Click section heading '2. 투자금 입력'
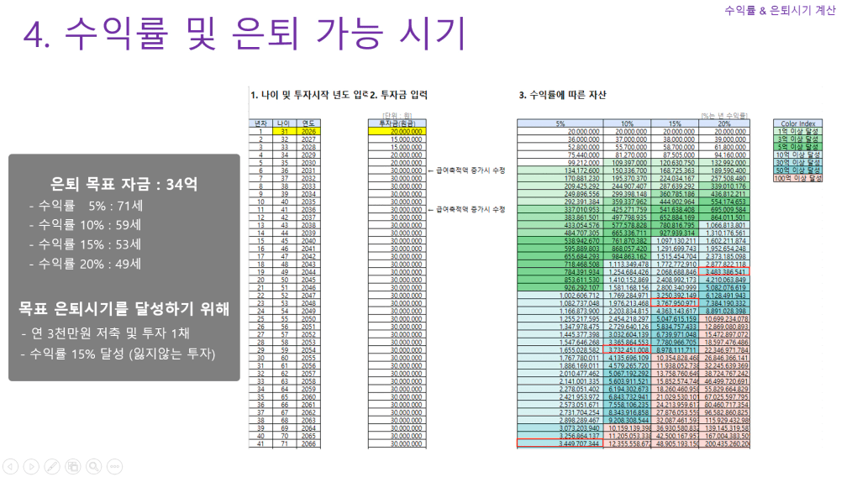The width and height of the screenshot is (852, 477). (x=399, y=95)
